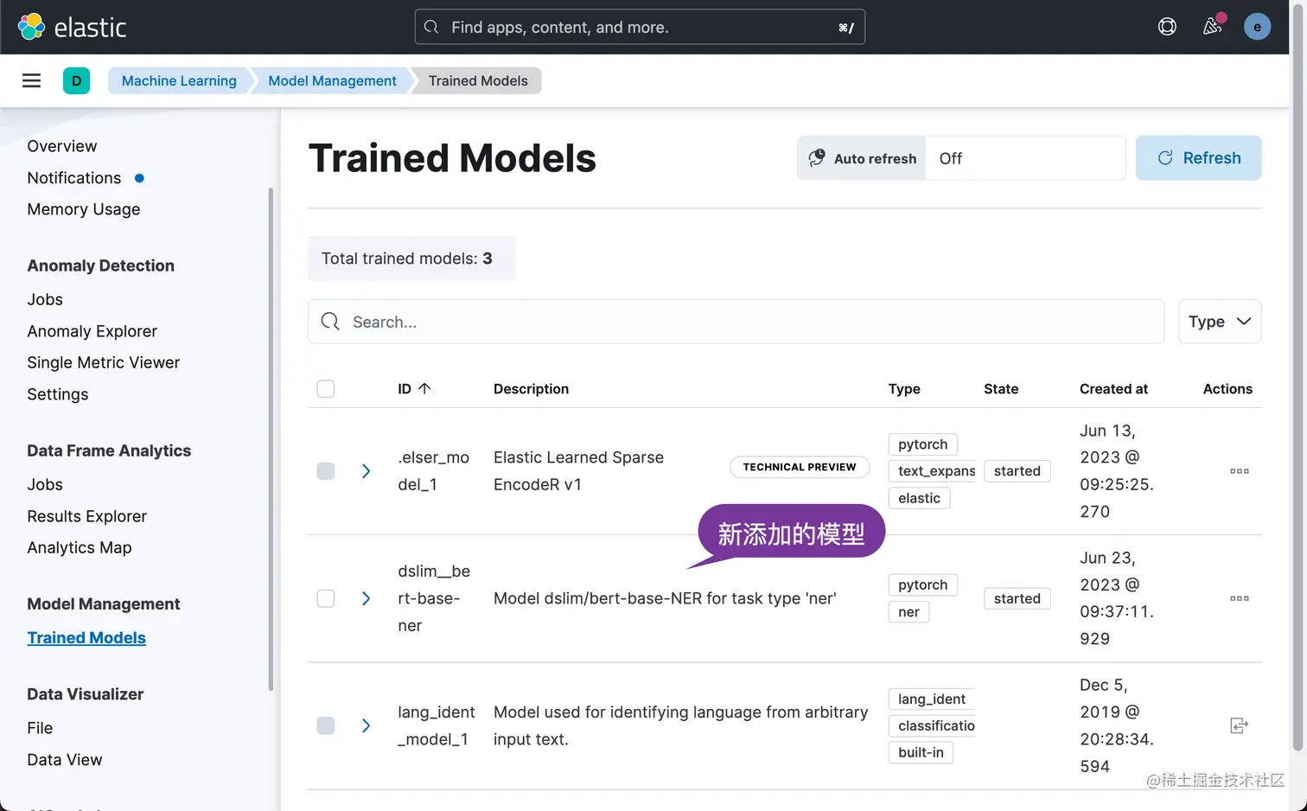Click the Trained Models sidebar link
This screenshot has height=811, width=1307.
click(x=86, y=637)
